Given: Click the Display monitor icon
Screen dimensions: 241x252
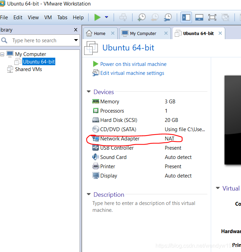Looking at the screenshot, I should 95,175.
